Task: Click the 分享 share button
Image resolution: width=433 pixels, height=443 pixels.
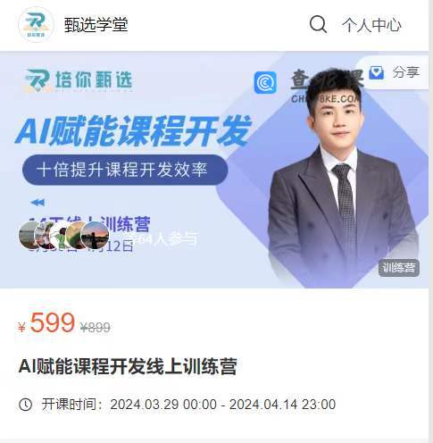Action: click(405, 72)
